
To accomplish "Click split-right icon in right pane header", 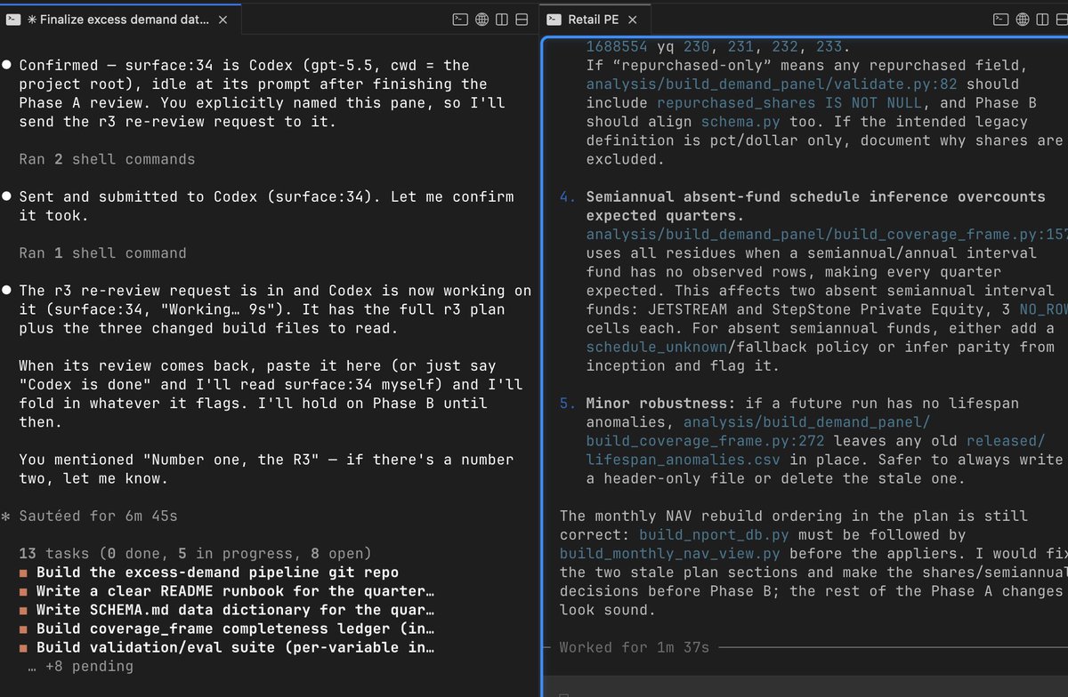I will (x=1043, y=19).
